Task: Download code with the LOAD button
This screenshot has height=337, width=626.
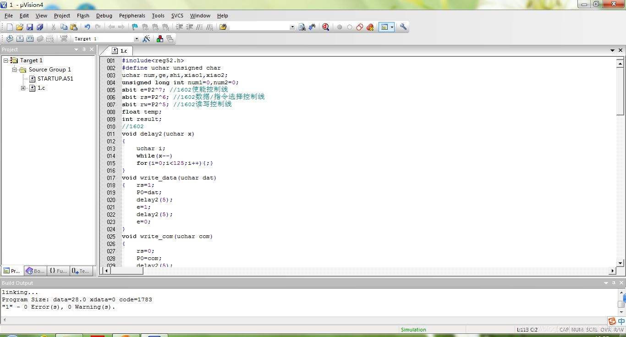Action: click(x=64, y=39)
